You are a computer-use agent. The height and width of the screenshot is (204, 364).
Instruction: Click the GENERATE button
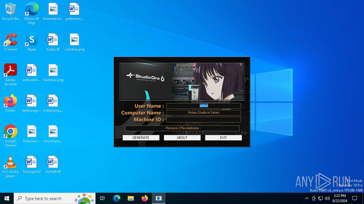click(141, 138)
